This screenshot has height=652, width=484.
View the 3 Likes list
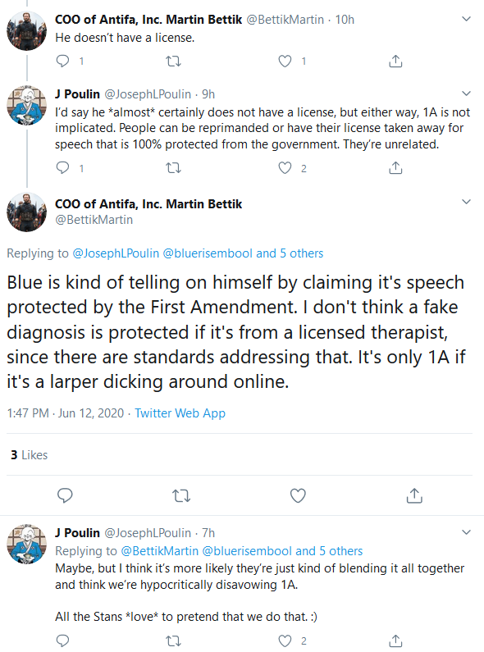pos(29,455)
